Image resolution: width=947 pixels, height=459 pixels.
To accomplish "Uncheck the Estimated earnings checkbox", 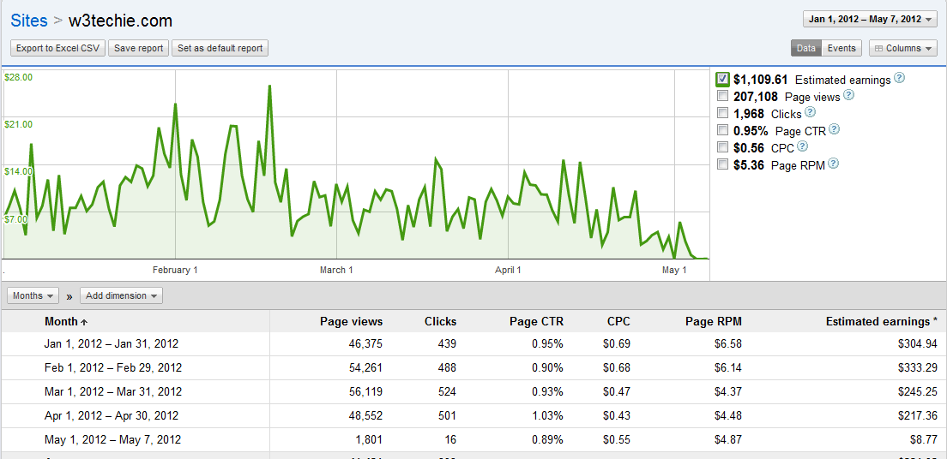I will pyautogui.click(x=723, y=80).
